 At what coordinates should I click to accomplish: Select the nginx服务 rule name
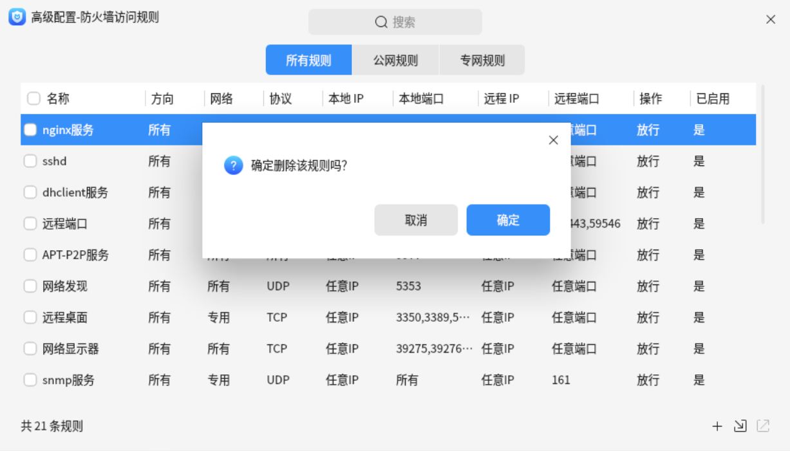[68, 130]
